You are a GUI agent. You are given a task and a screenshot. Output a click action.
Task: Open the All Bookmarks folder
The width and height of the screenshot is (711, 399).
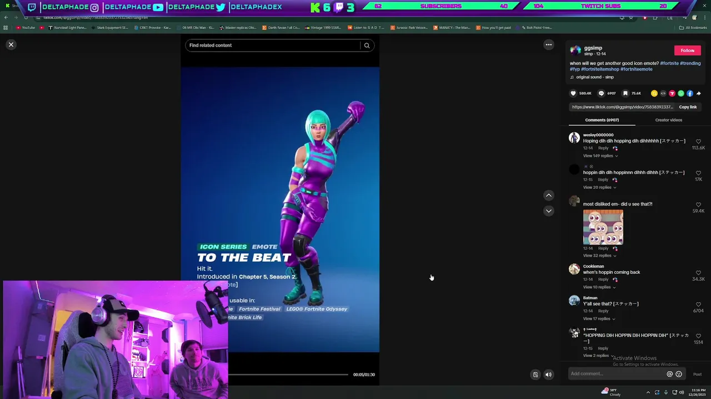click(x=693, y=28)
